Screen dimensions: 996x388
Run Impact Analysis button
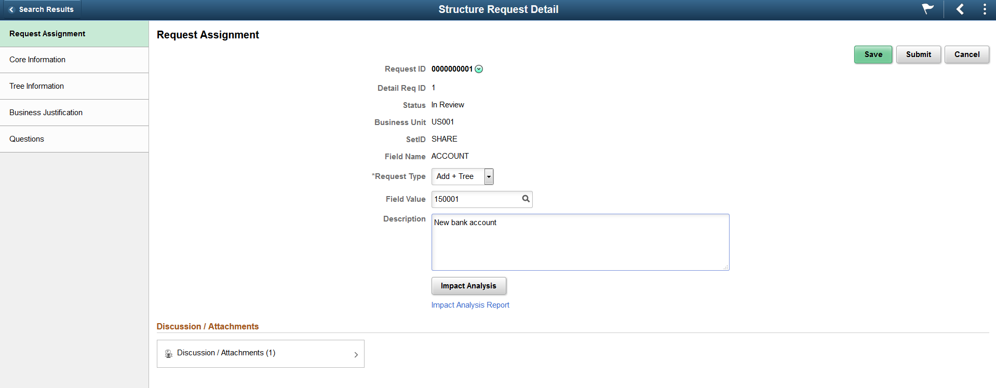point(468,286)
